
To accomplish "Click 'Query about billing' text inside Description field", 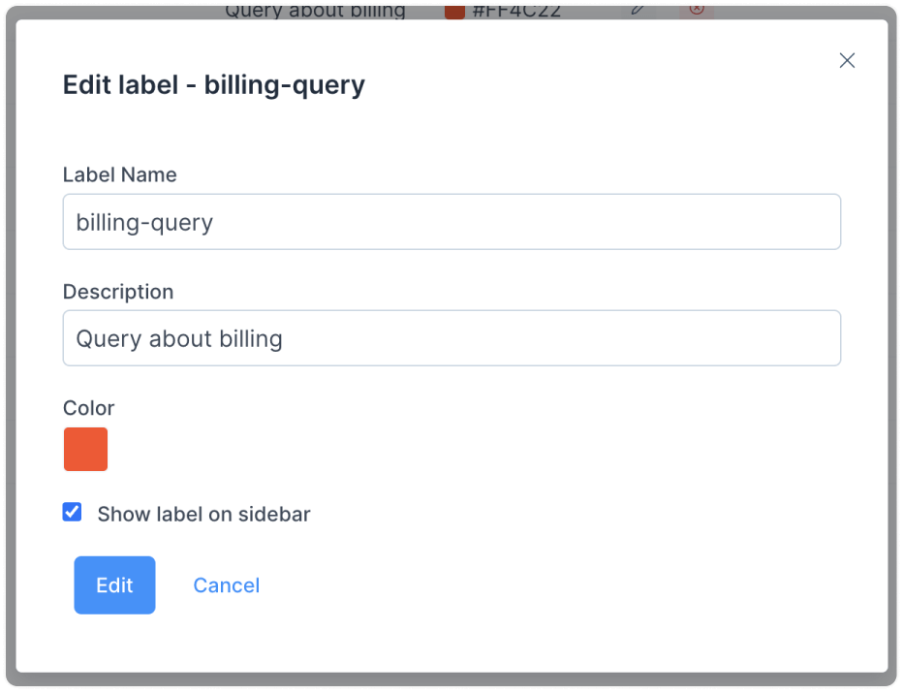I will [179, 338].
